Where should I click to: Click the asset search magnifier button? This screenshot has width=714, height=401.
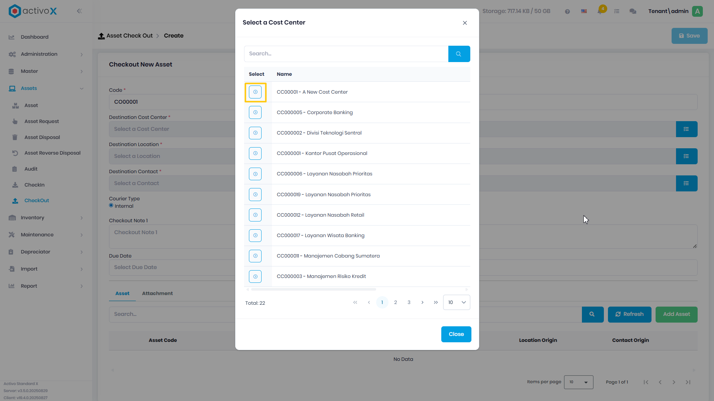point(592,314)
